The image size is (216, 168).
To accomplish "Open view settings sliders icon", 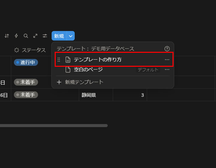I will 45,36.
